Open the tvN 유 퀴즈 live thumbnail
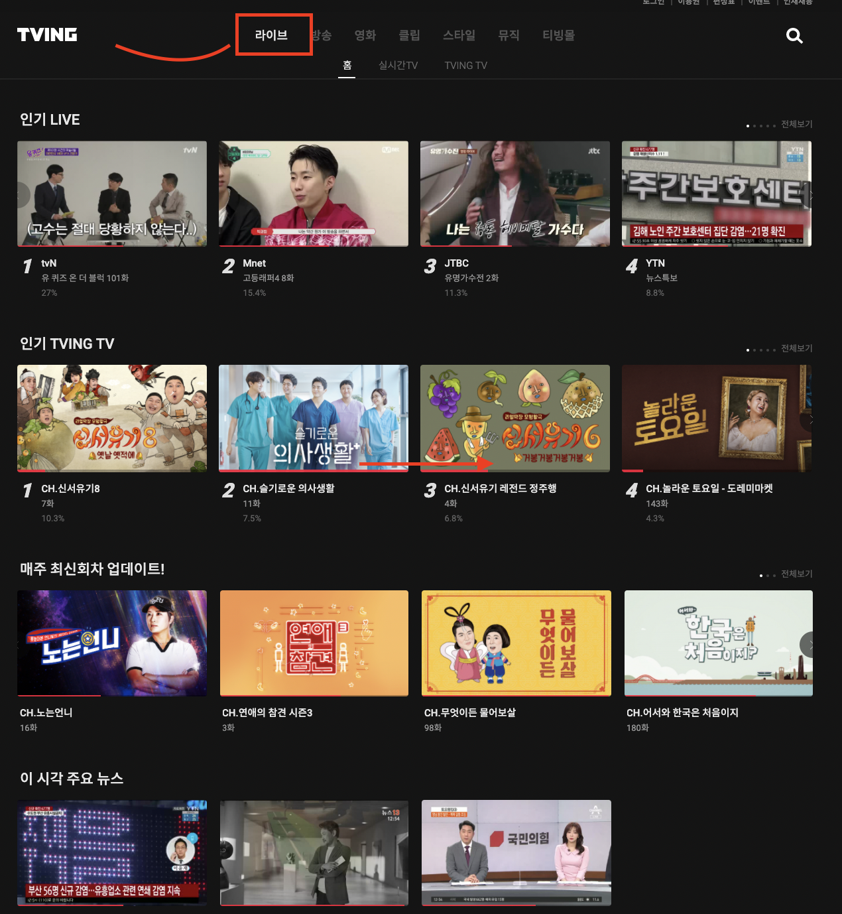This screenshot has height=914, width=842. pos(112,194)
